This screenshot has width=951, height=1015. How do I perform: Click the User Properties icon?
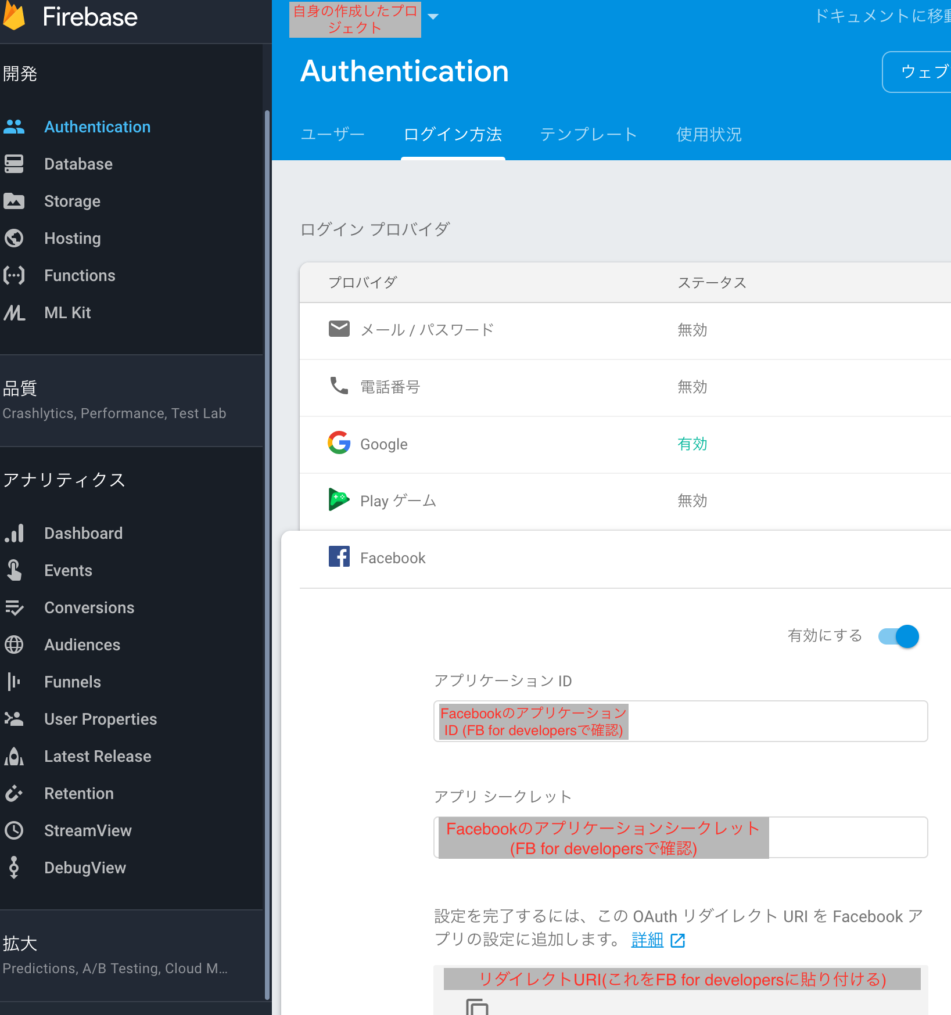coord(14,719)
